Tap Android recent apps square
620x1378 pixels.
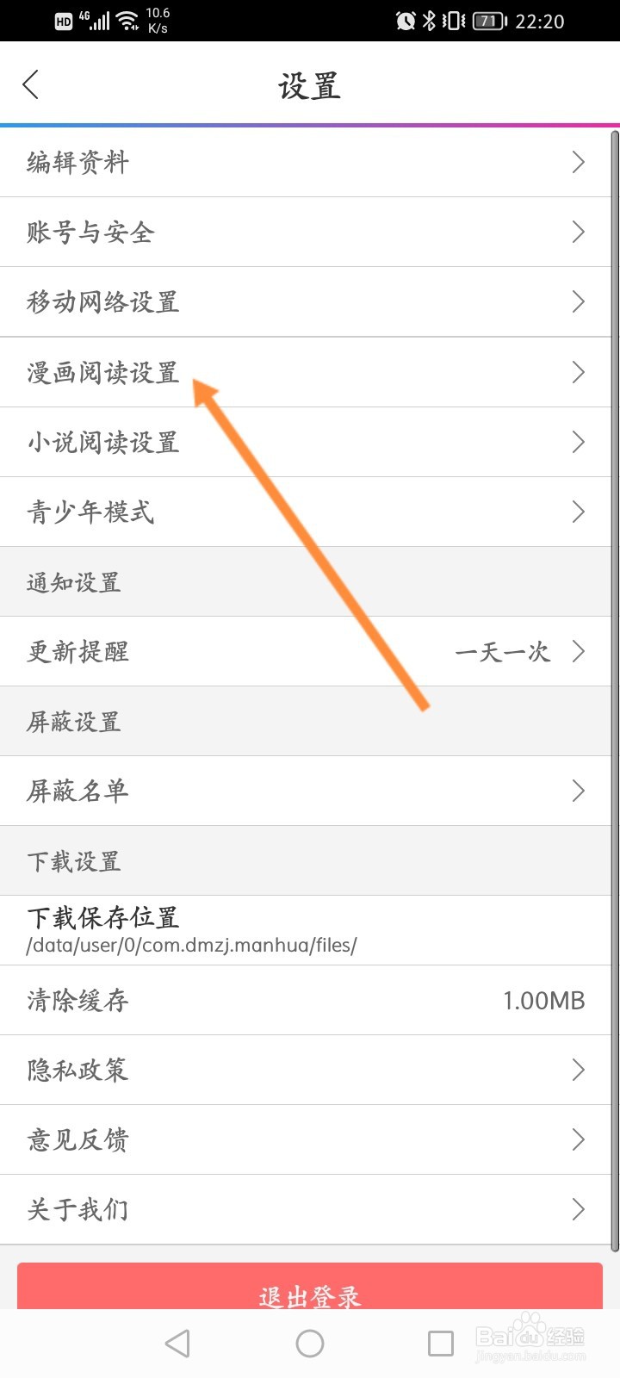(x=441, y=1343)
